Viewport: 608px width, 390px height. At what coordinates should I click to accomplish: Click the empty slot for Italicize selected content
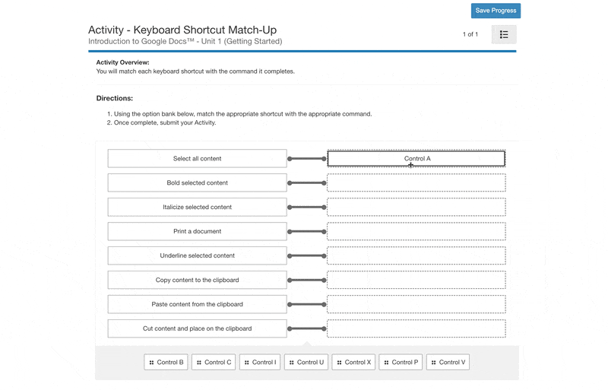click(416, 208)
